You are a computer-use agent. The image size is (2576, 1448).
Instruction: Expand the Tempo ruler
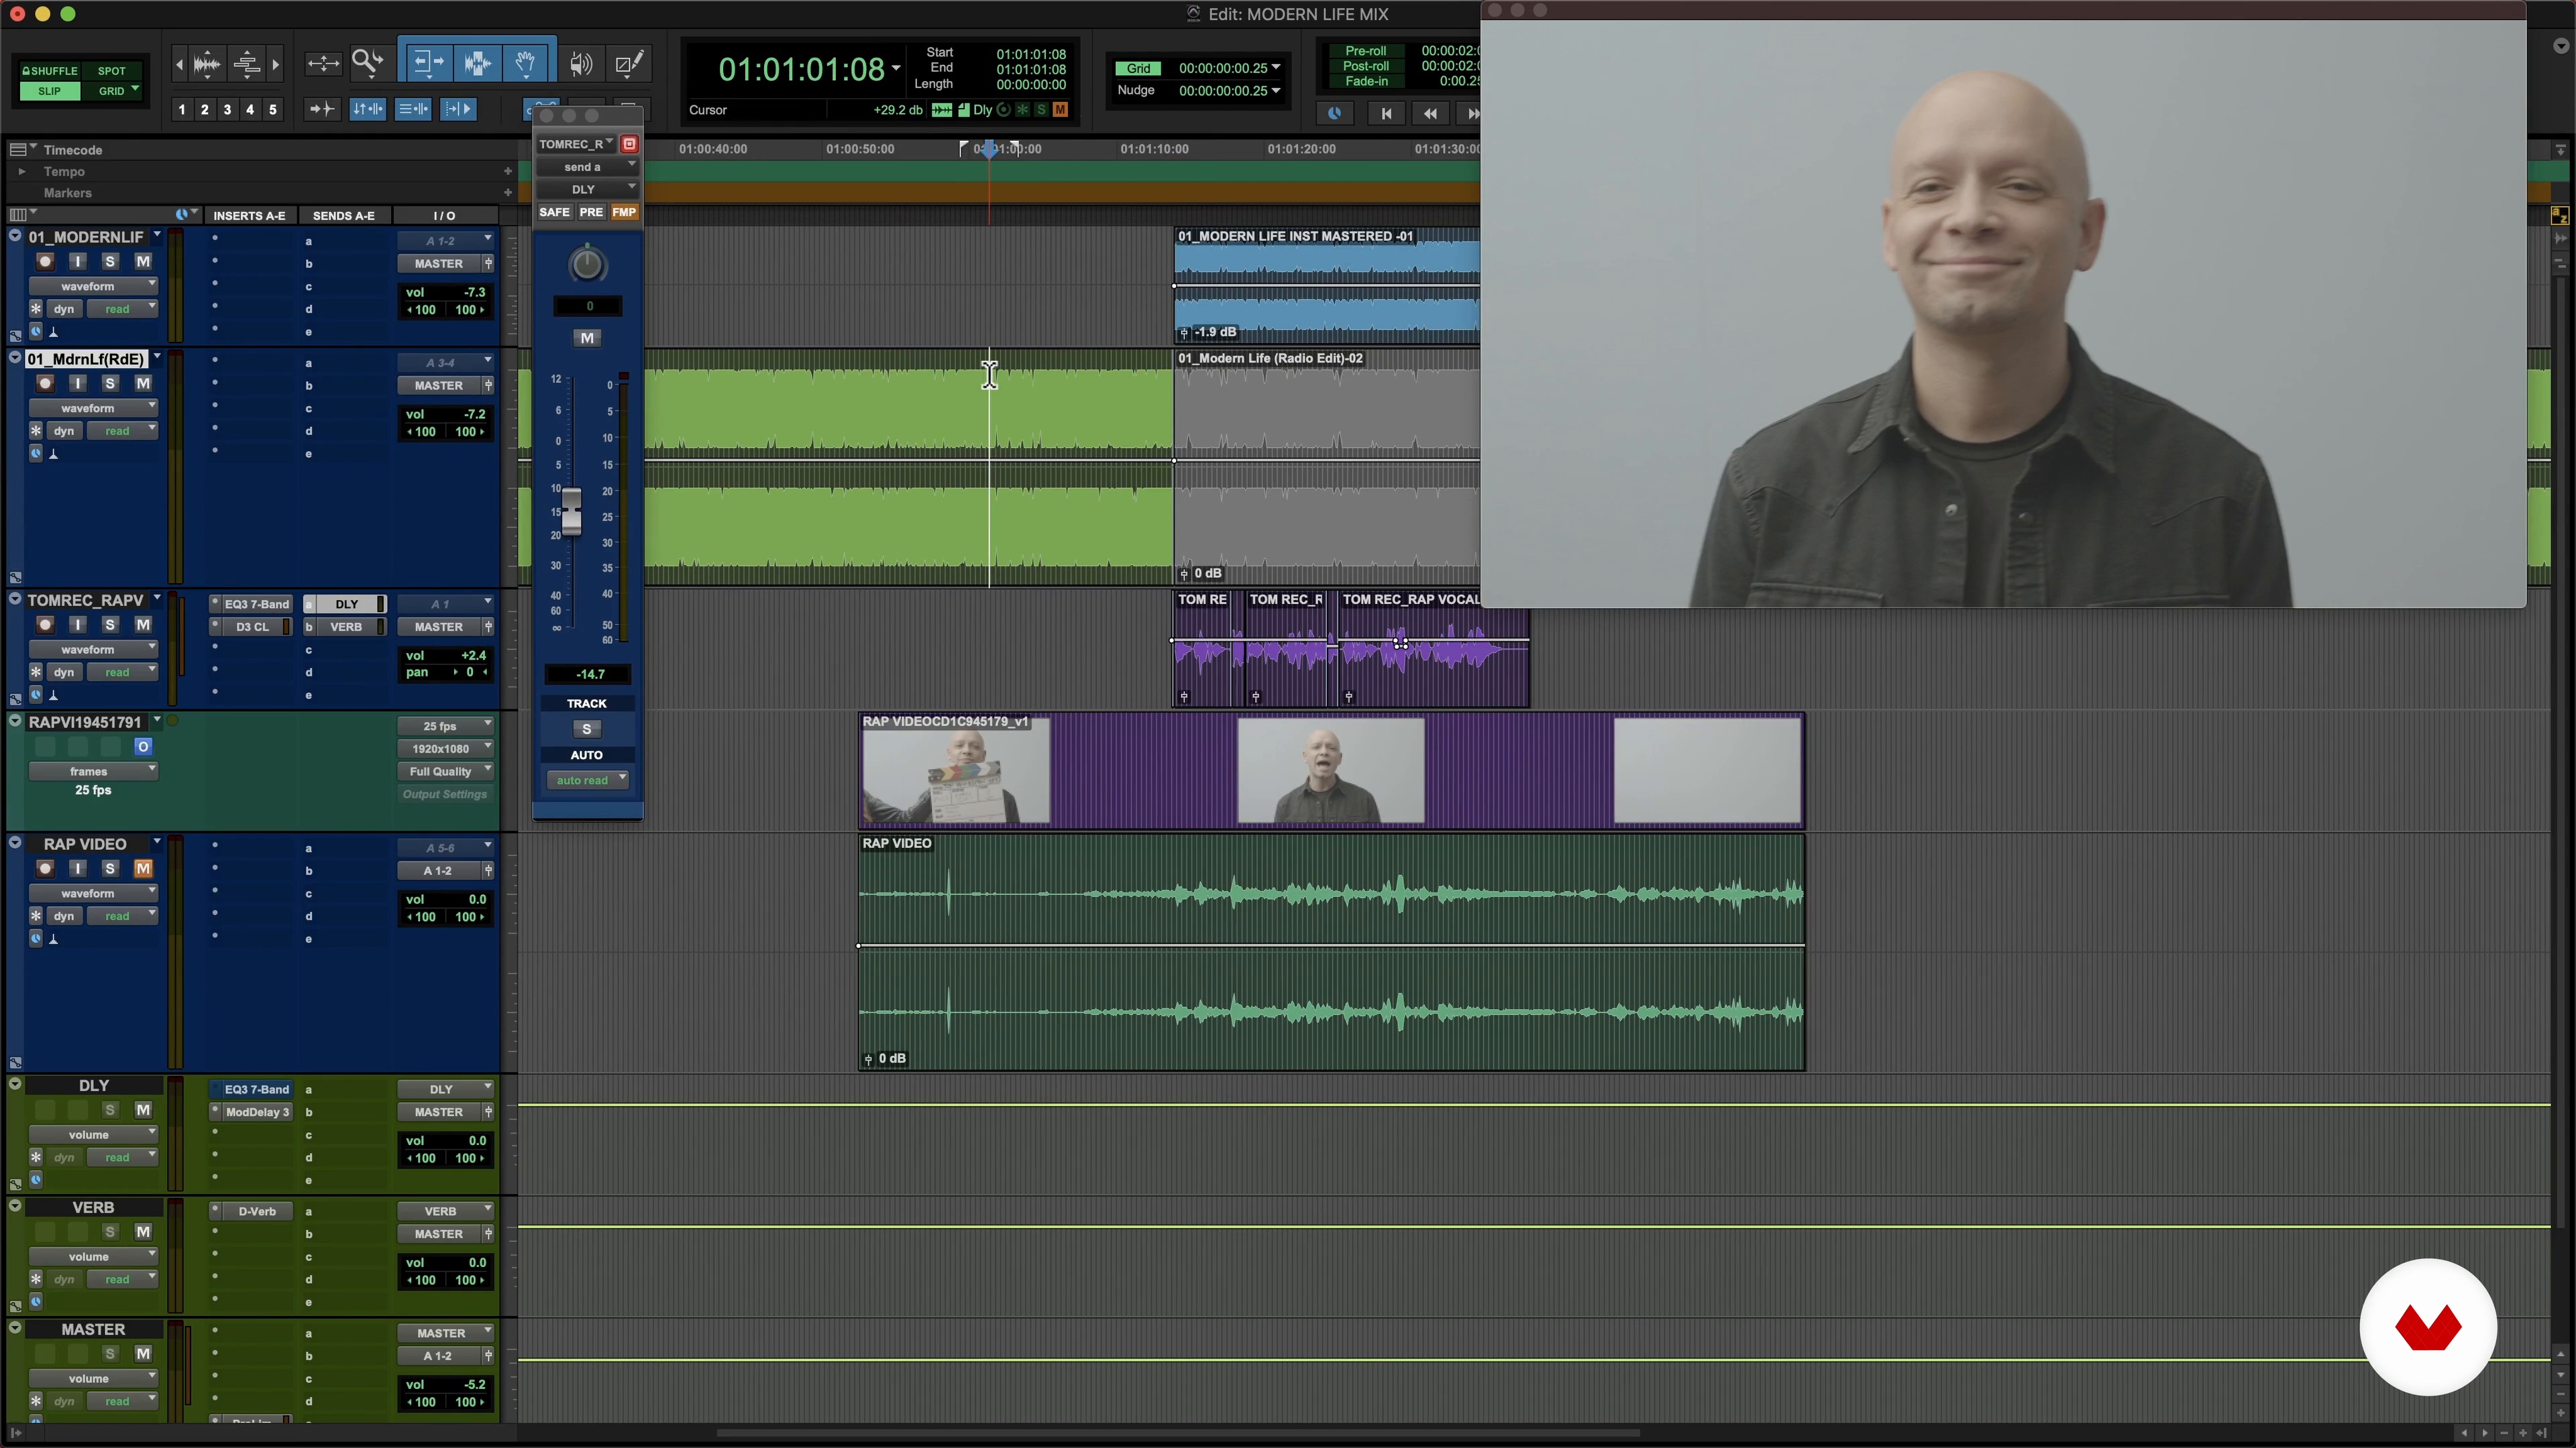pyautogui.click(x=22, y=172)
